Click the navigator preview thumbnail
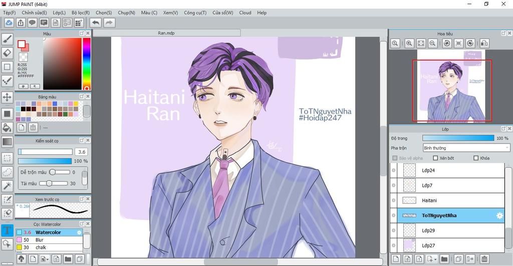Viewport: 513px width, 266px height. pyautogui.click(x=451, y=87)
